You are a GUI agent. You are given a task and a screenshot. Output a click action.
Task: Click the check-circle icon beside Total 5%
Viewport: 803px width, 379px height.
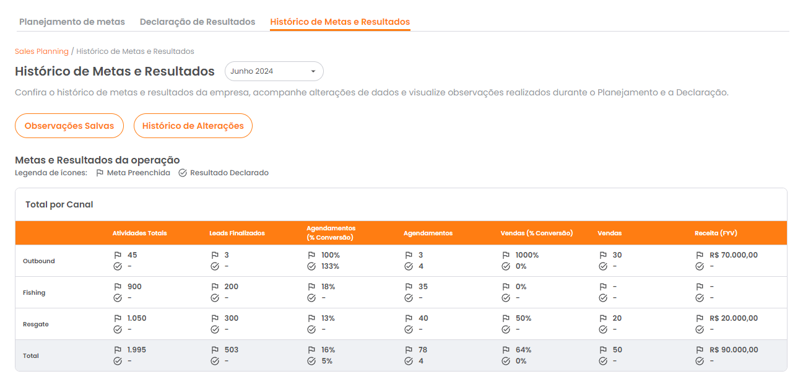pos(311,361)
